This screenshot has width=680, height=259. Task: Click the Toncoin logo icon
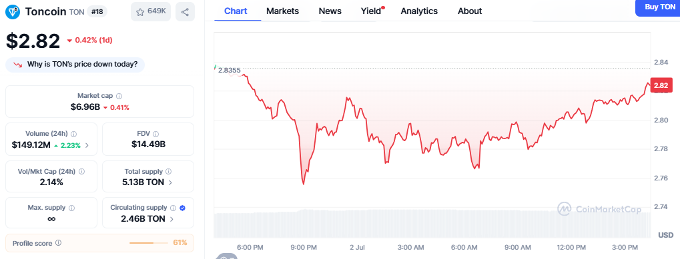click(x=13, y=12)
